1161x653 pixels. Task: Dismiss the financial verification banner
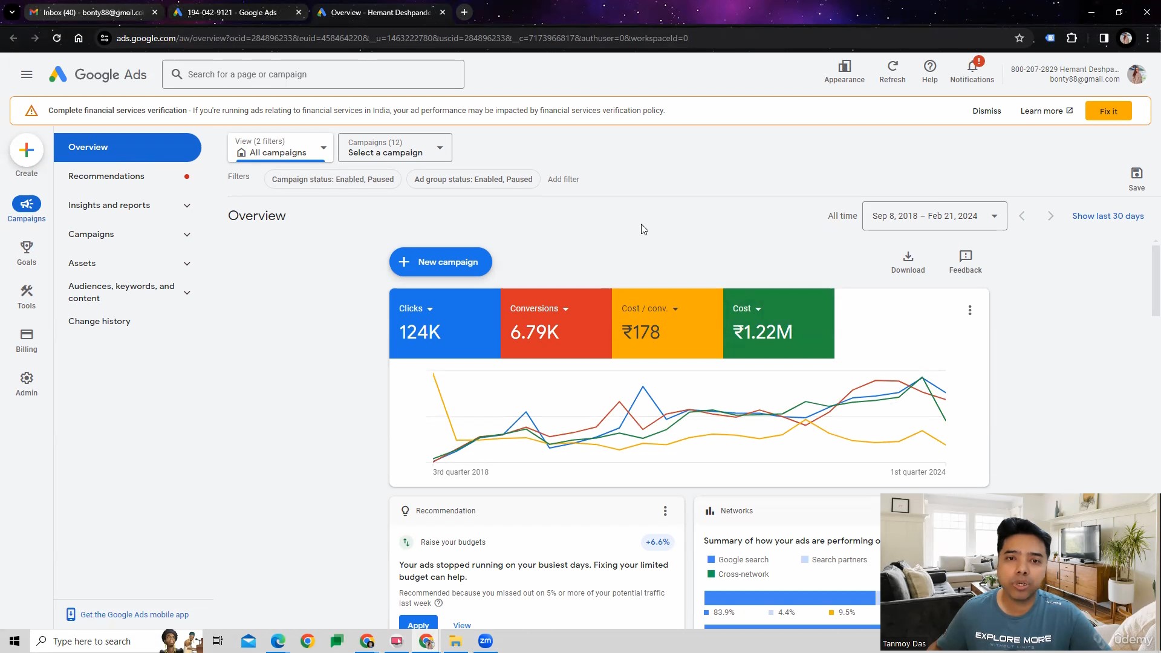[987, 111]
